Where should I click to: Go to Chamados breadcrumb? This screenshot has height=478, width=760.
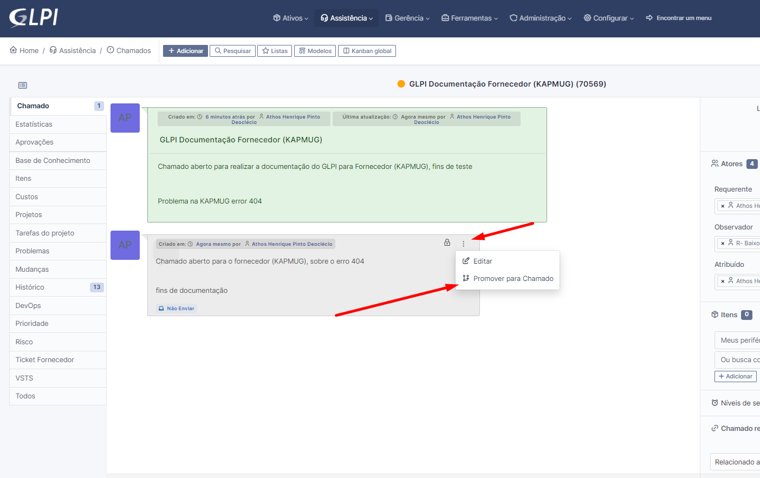129,50
